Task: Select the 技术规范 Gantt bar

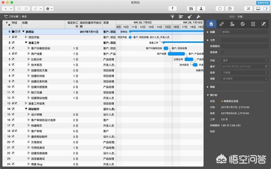Action: coord(195,65)
